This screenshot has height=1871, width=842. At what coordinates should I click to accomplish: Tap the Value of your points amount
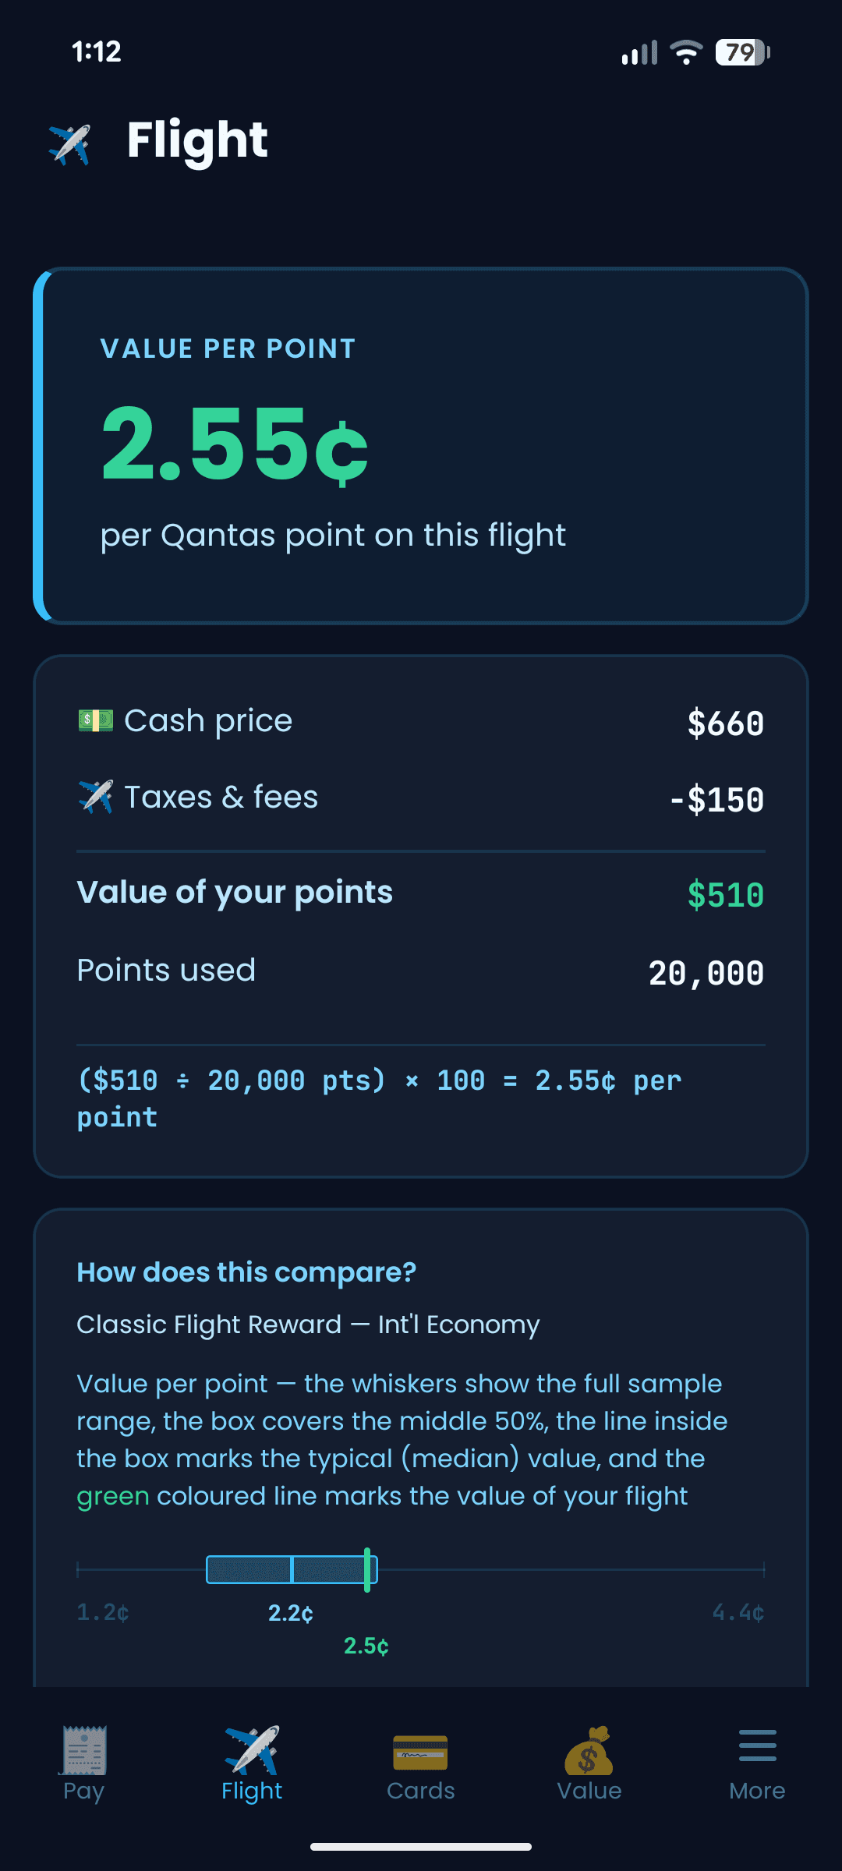click(x=726, y=891)
